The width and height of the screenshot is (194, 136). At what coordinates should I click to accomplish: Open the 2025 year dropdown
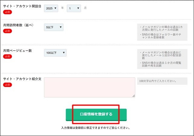coord(51,8)
